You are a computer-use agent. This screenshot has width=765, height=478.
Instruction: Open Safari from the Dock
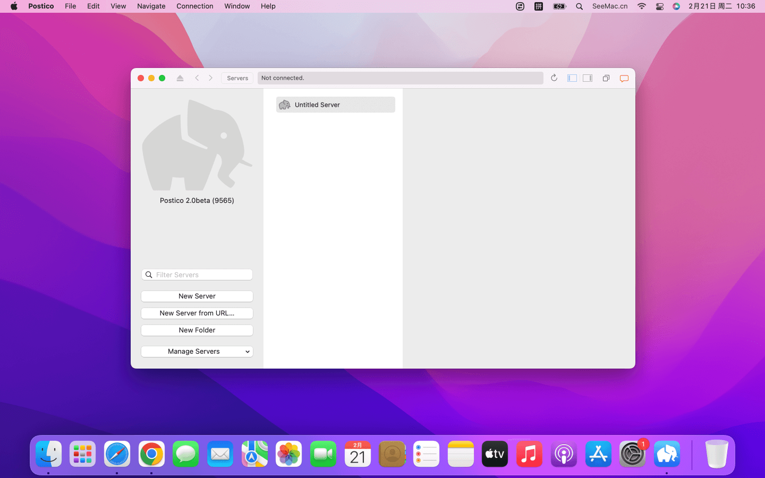point(117,454)
